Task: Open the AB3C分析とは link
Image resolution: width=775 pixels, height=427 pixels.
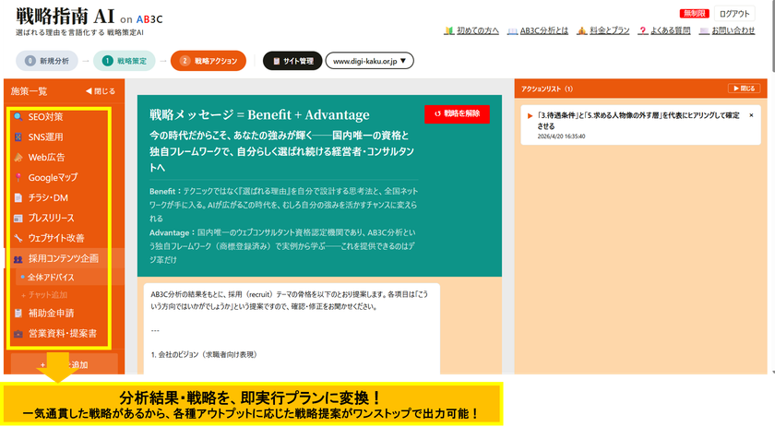Action: (x=543, y=30)
